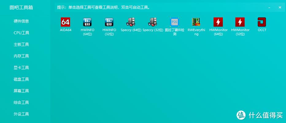Choose the RWEverything tool icon
The image size is (286, 123).
click(x=196, y=22)
